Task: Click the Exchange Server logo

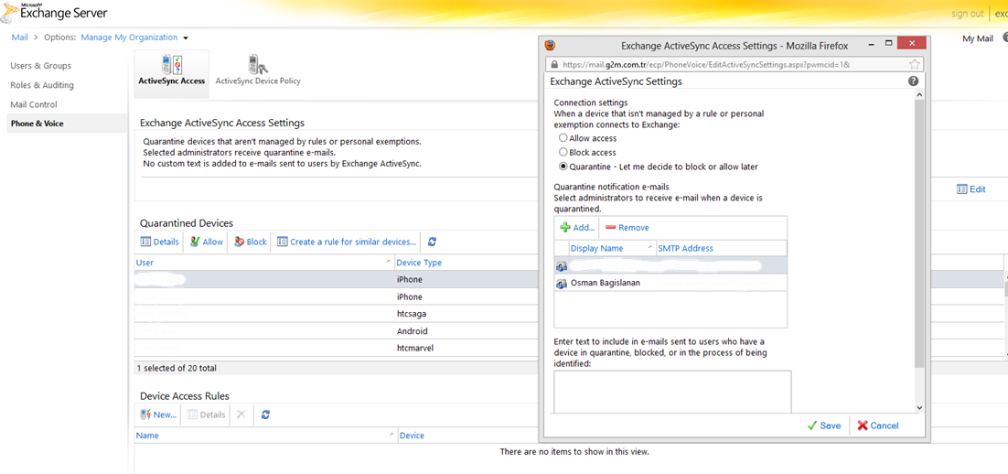Action: [54, 12]
